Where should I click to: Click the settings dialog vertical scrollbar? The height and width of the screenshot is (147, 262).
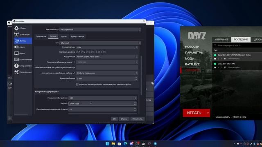[141, 75]
